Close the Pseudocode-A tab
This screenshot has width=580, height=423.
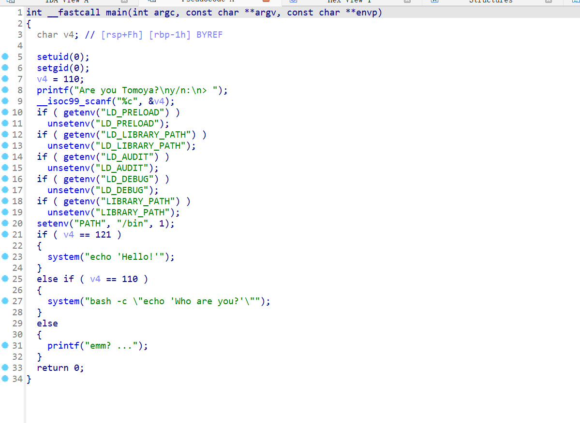click(x=265, y=1)
